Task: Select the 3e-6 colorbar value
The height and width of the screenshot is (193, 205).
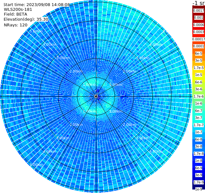Action: coord(199,89)
